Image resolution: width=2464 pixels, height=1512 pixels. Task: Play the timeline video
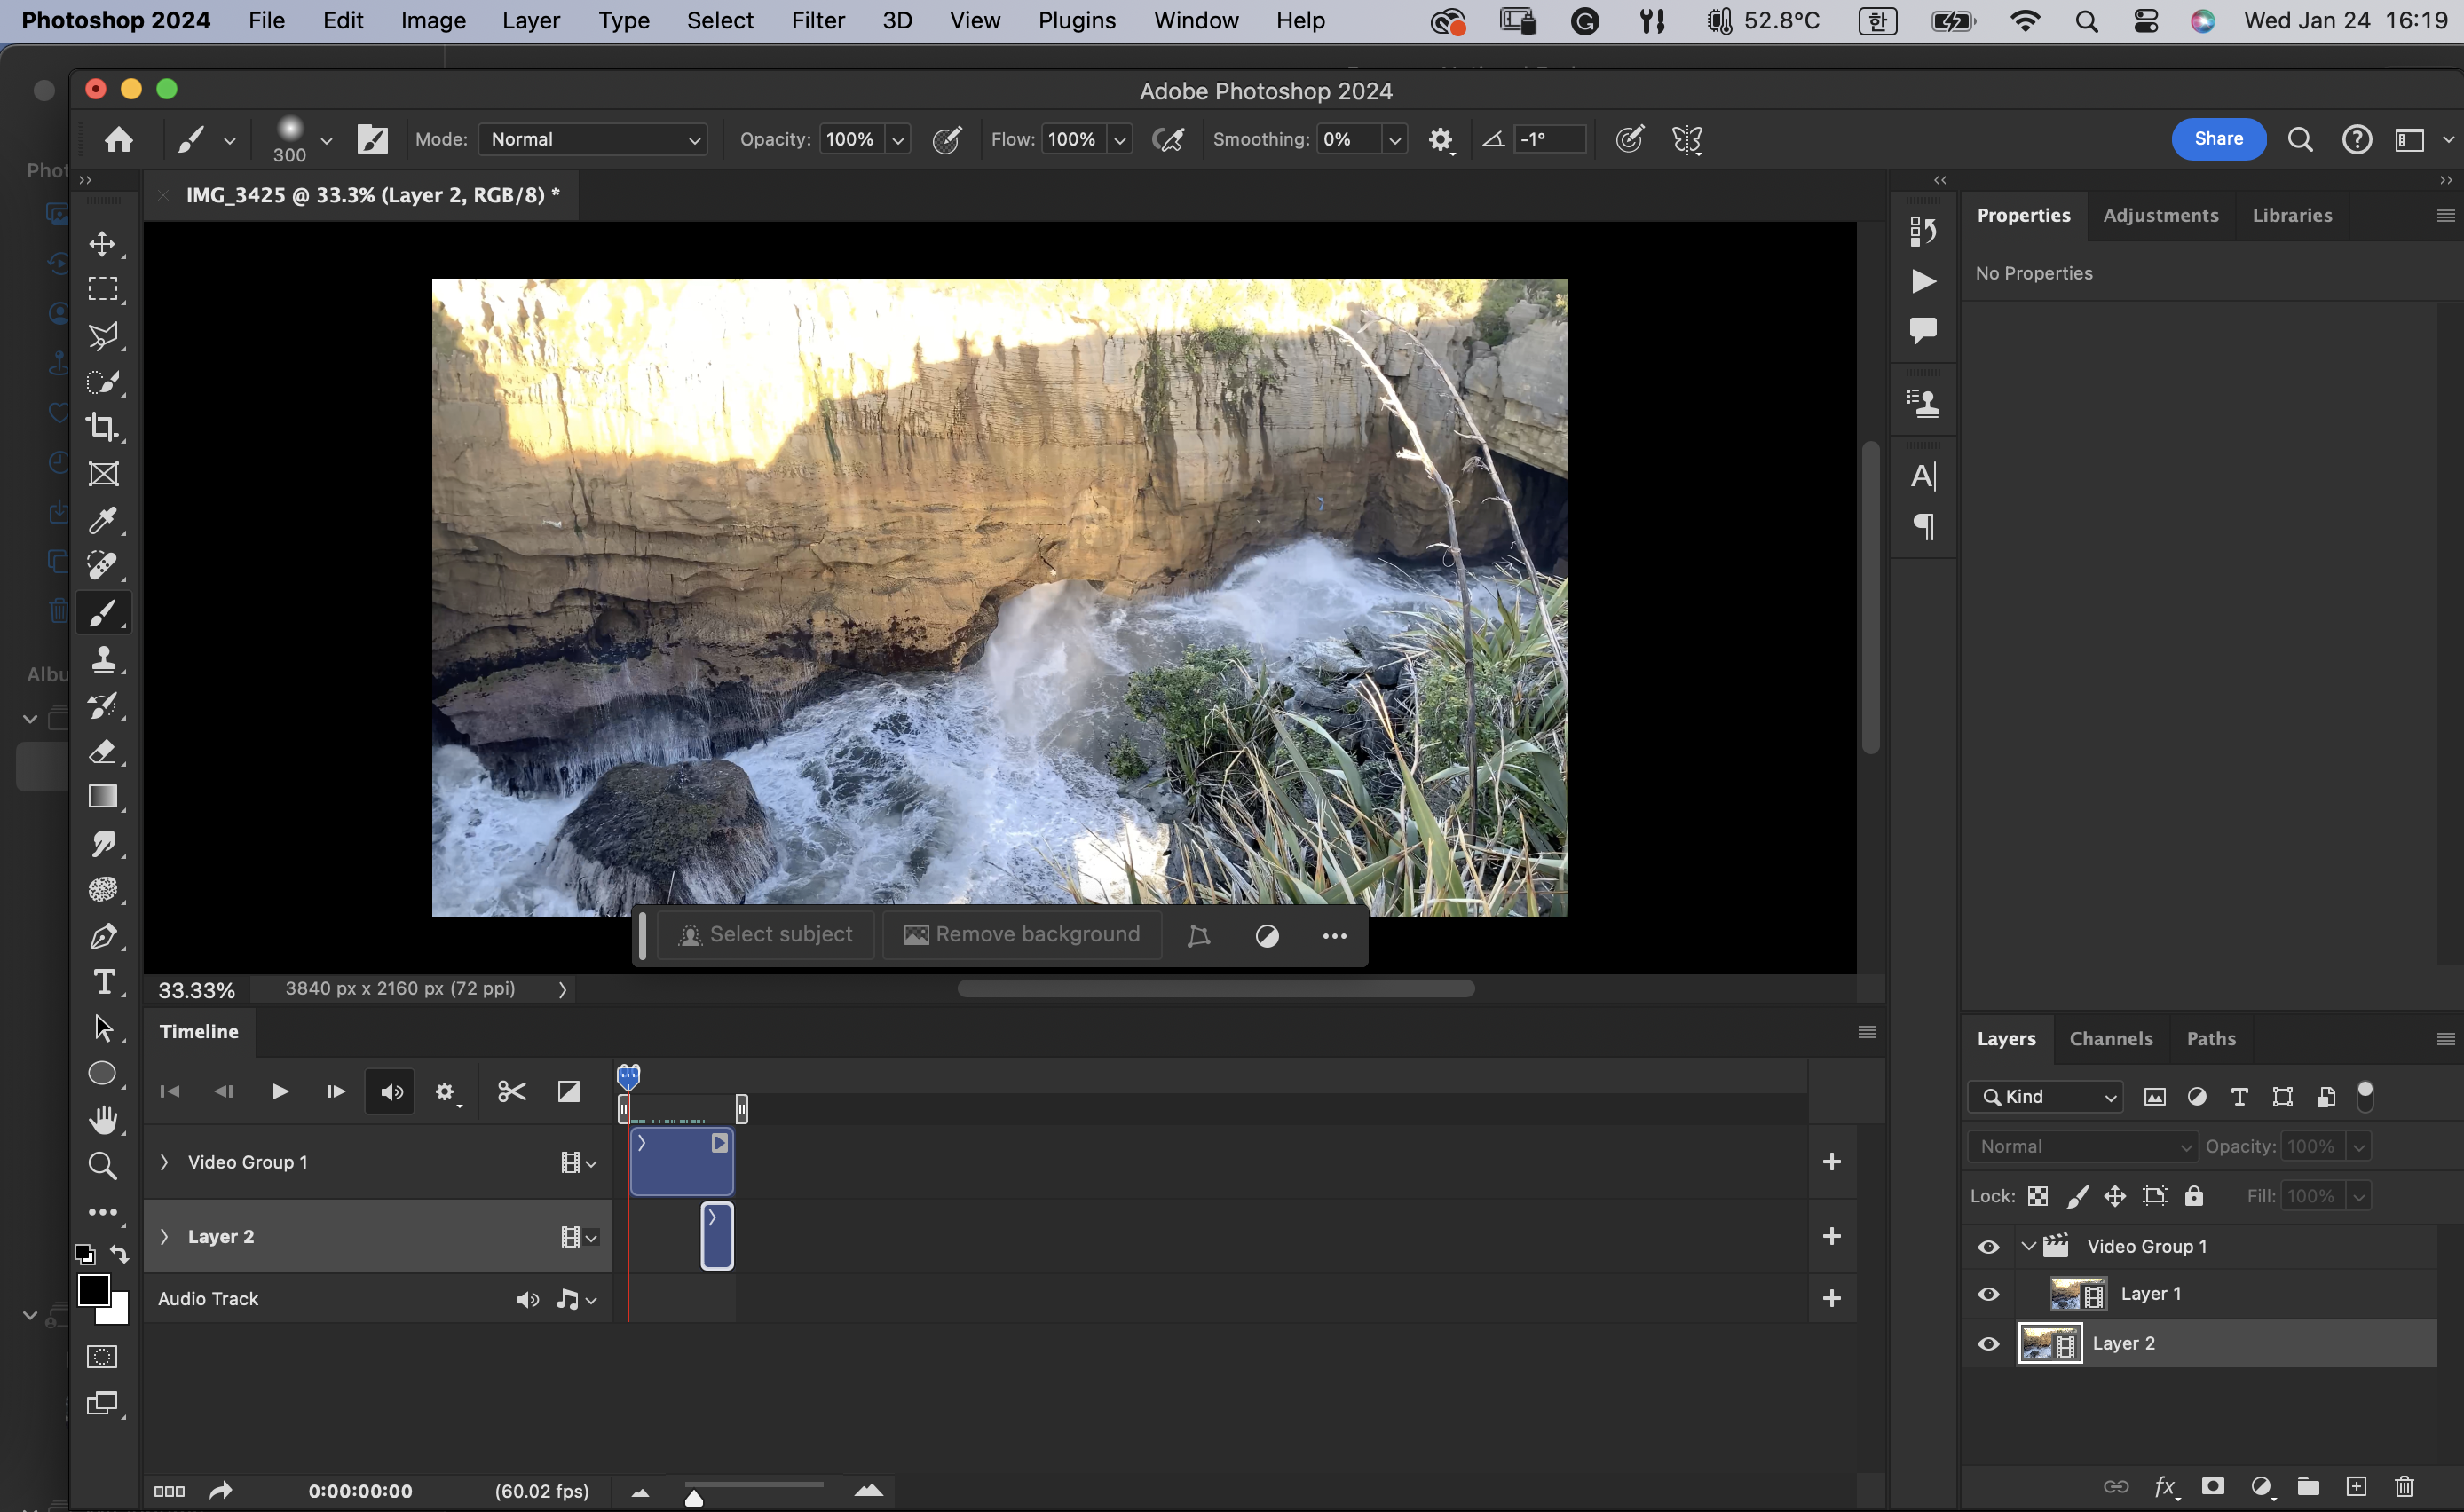[x=280, y=1091]
